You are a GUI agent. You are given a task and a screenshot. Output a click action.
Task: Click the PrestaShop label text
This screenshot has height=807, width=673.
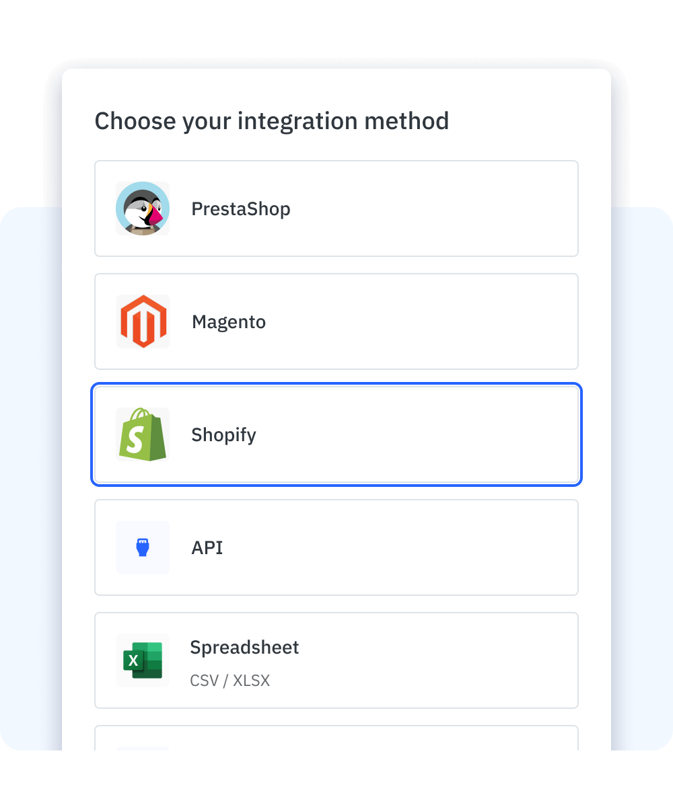pos(240,209)
